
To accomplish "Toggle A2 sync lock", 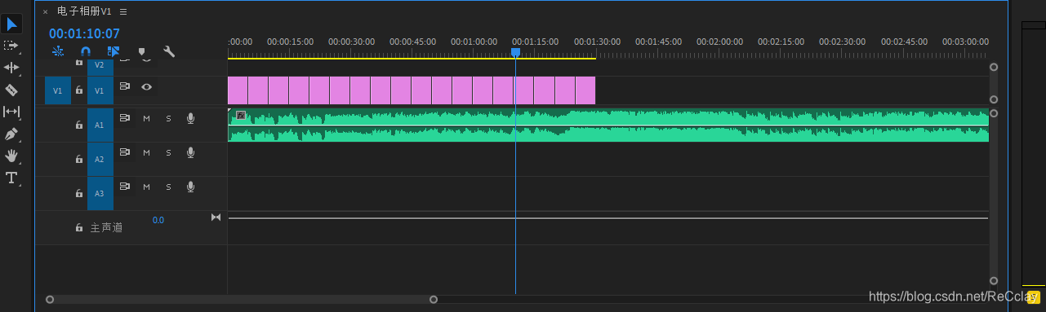I will pos(125,152).
